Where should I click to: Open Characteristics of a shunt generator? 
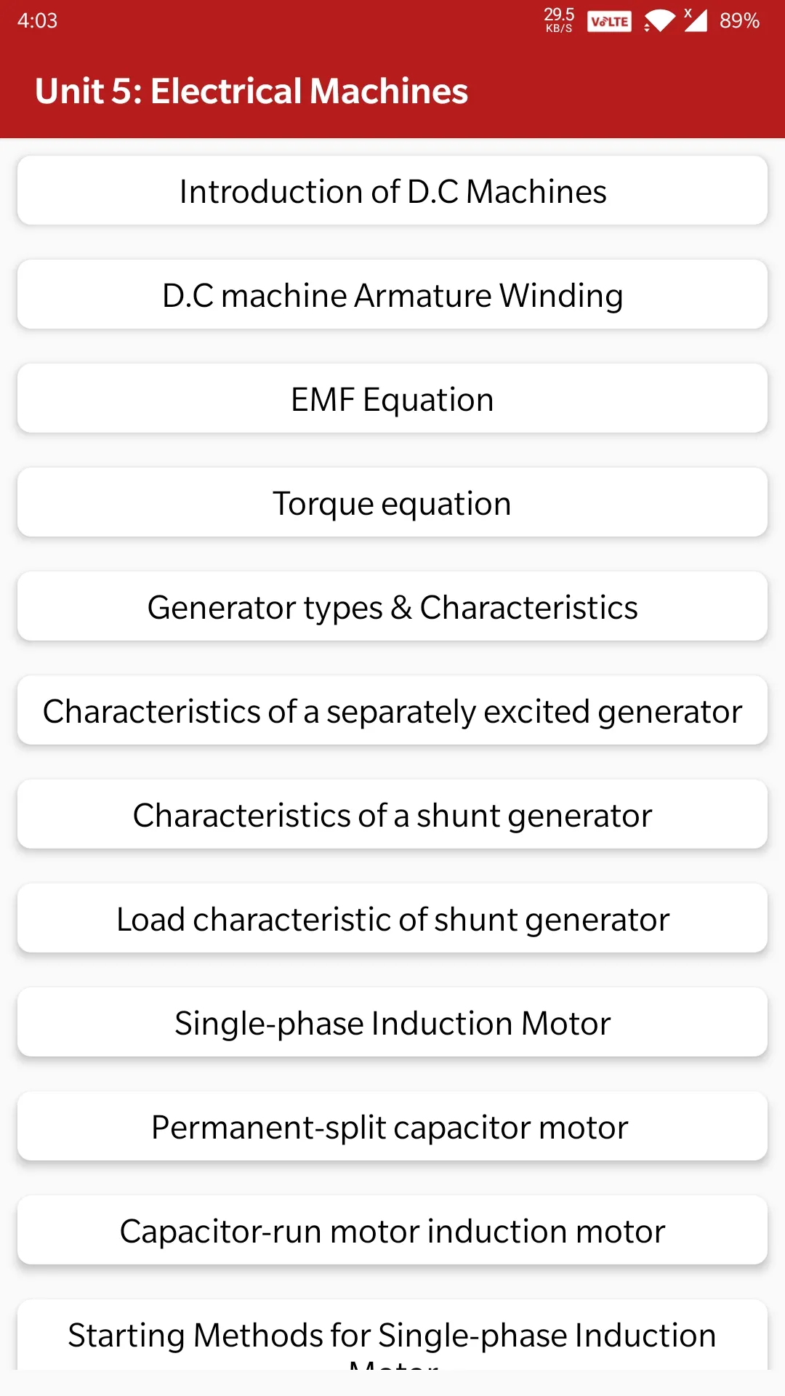392,815
